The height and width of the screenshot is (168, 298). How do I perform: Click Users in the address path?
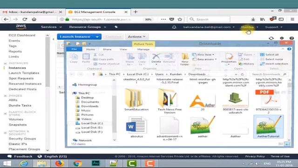pyautogui.click(x=159, y=74)
